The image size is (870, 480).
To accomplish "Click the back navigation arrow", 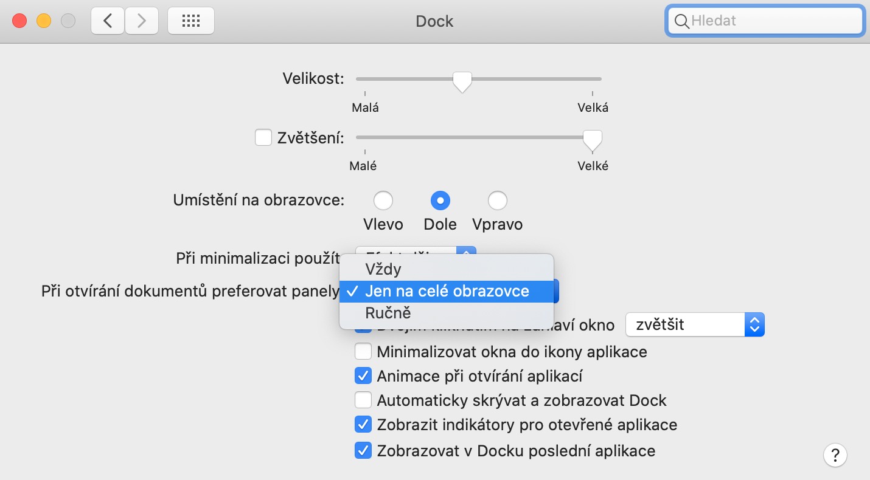I will click(x=108, y=21).
